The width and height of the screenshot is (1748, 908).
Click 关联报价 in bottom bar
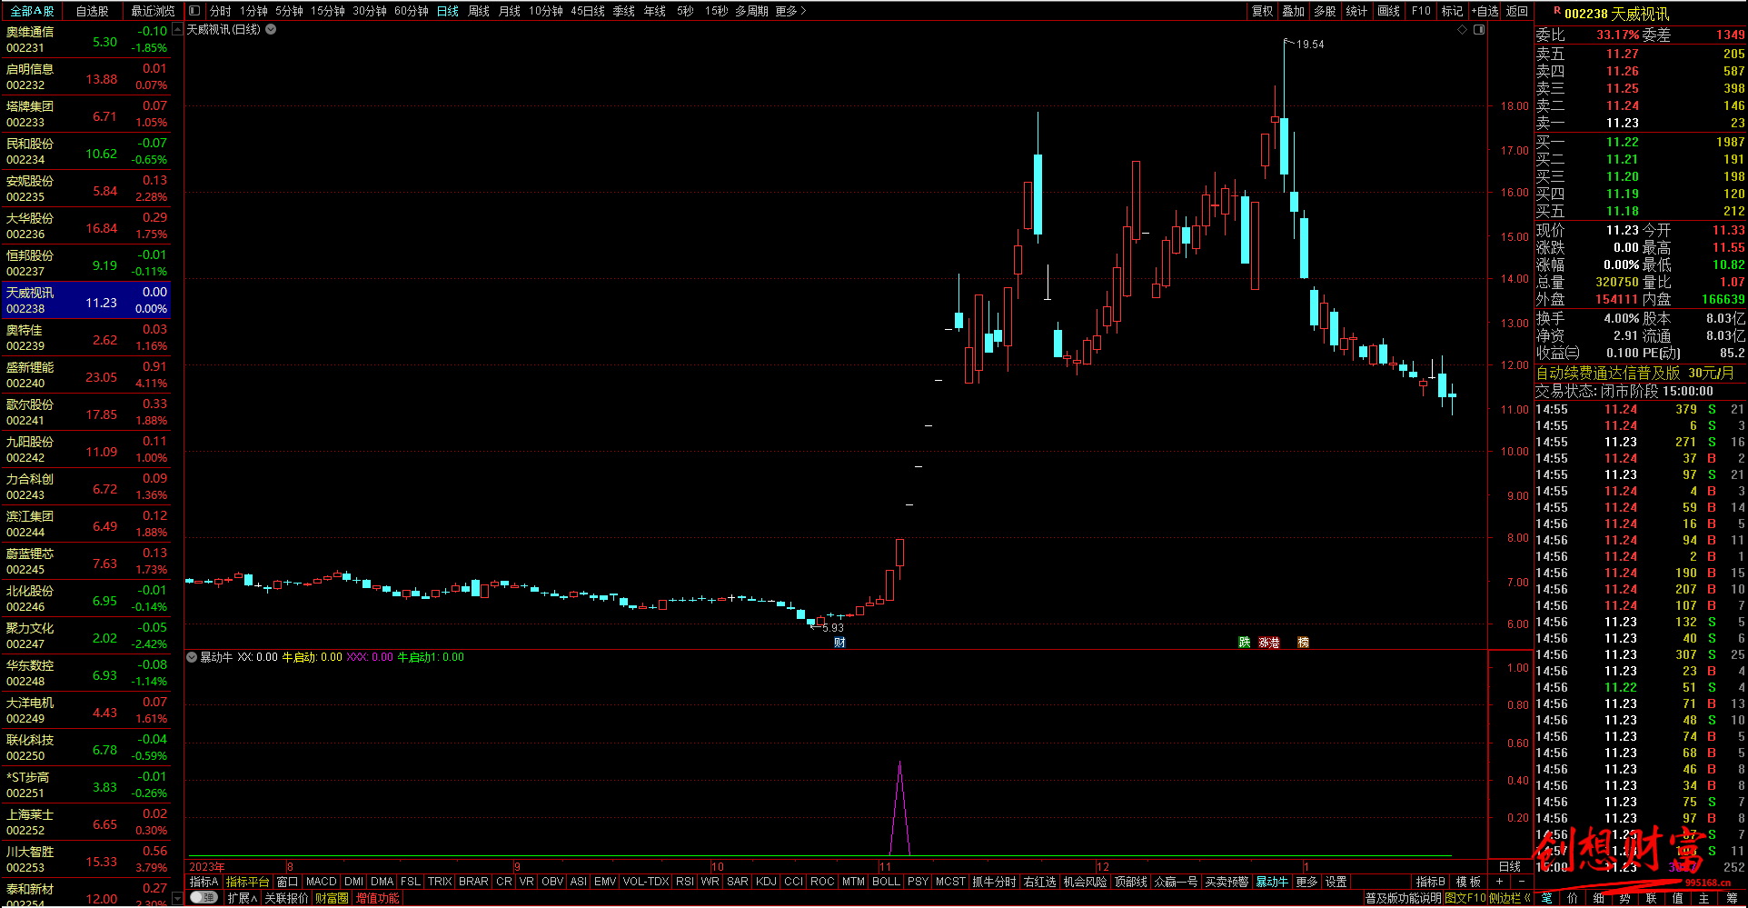(x=286, y=898)
